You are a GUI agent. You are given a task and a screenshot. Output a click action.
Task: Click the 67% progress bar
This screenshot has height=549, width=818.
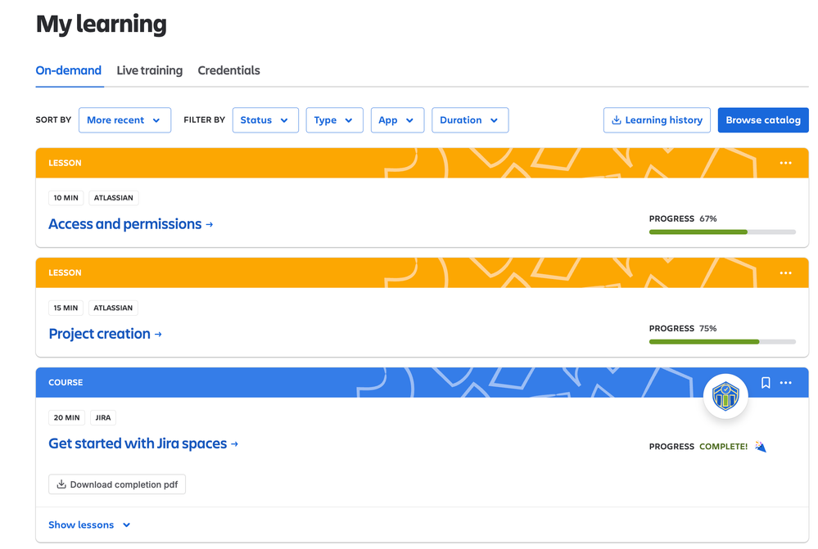[722, 232]
